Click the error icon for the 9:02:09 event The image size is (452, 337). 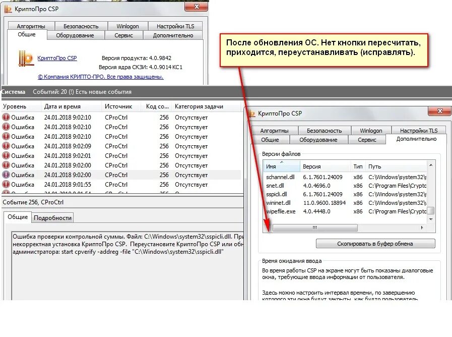click(6, 146)
